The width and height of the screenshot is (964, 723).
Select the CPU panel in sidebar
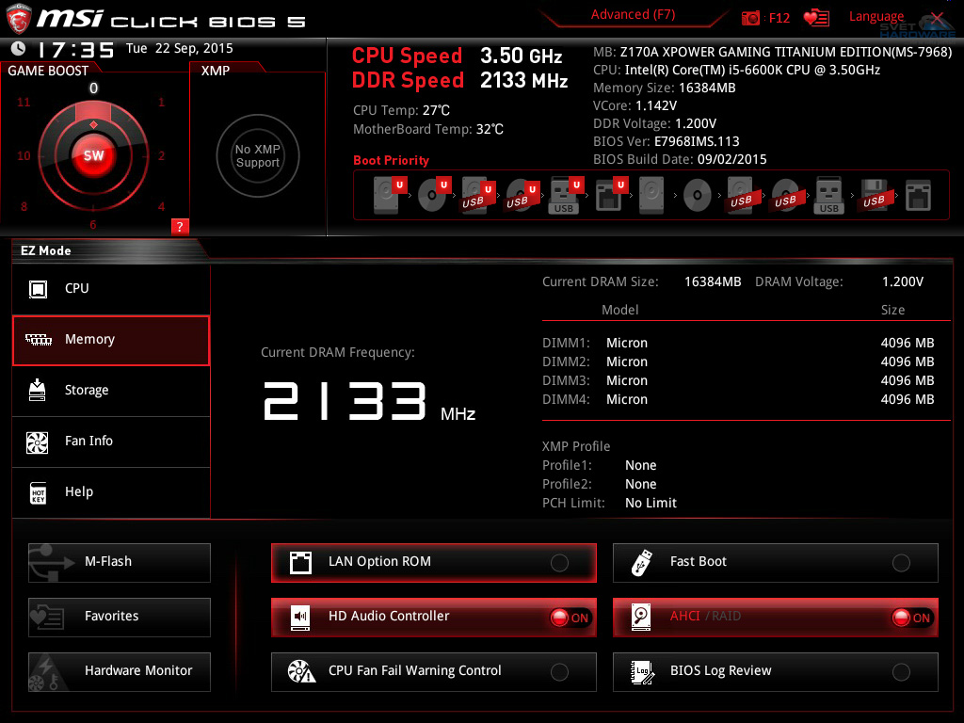tap(110, 289)
